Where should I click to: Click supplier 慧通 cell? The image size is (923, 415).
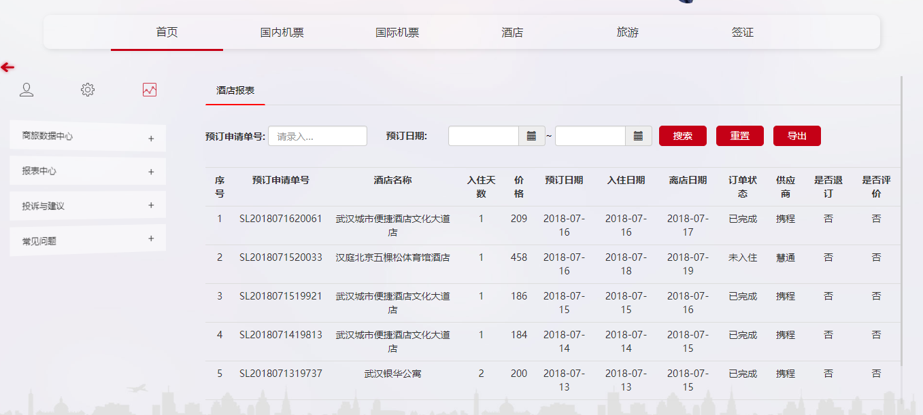tap(786, 257)
